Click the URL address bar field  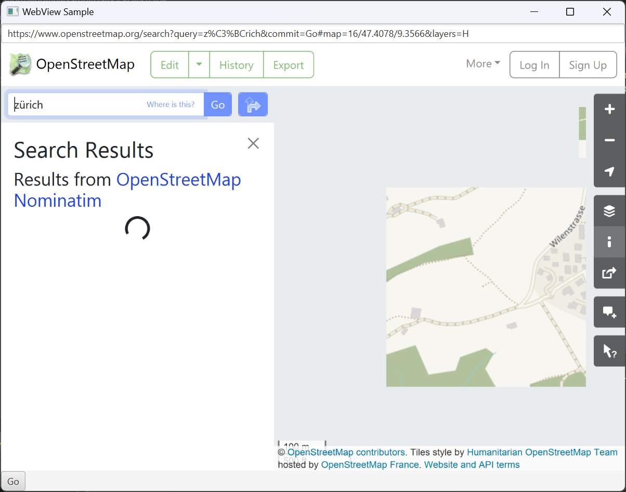point(312,34)
